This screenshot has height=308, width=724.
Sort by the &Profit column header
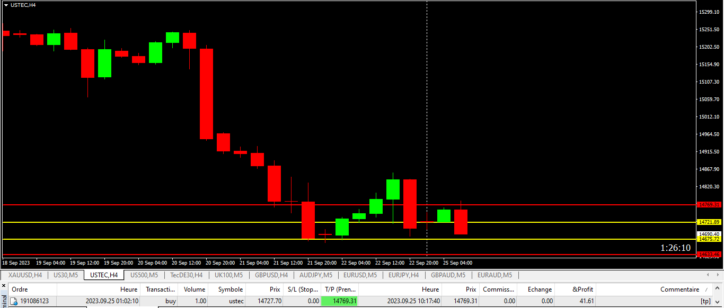pos(575,289)
